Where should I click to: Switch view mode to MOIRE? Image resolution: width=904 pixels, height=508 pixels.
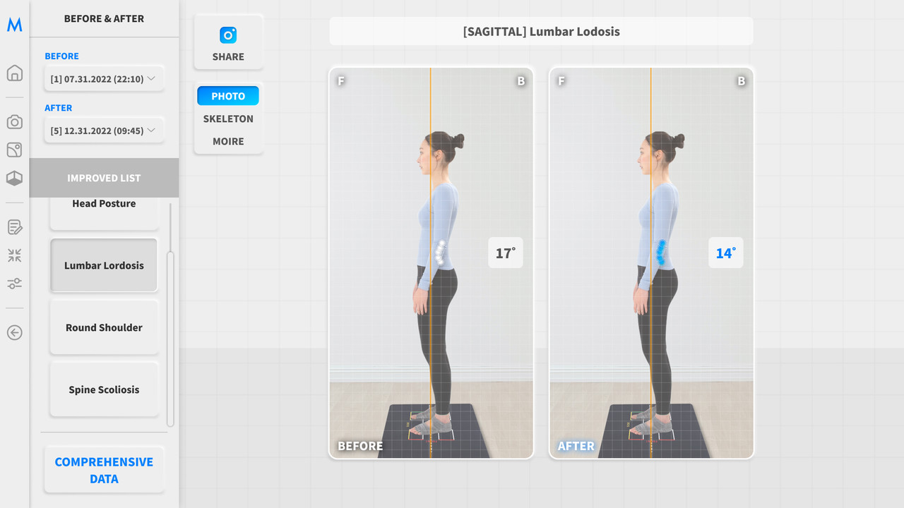point(228,141)
